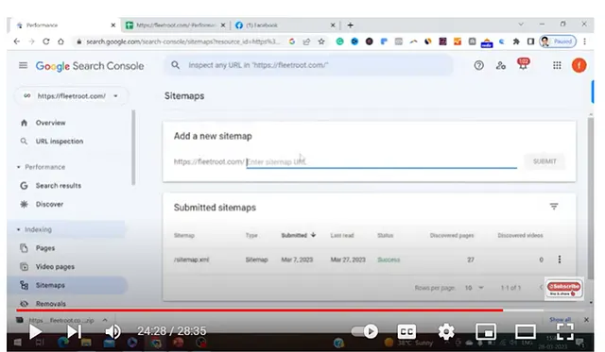Open Overview in the sidebar
Screen dimensions: 605x352
(x=50, y=123)
